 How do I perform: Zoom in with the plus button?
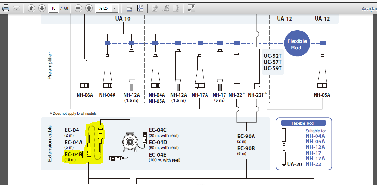point(89,8)
